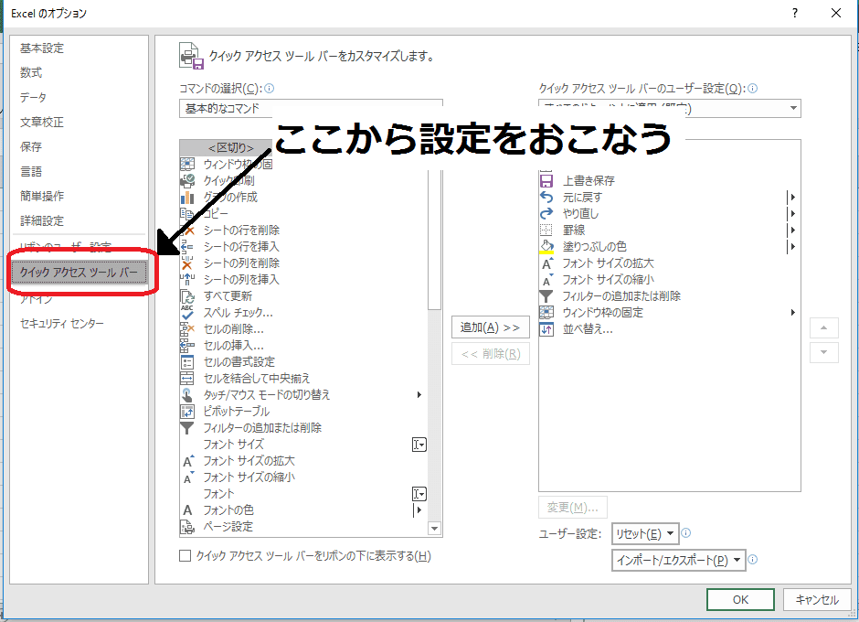
Task: Select 簡単操作 in the options sidebar
Action: point(42,196)
